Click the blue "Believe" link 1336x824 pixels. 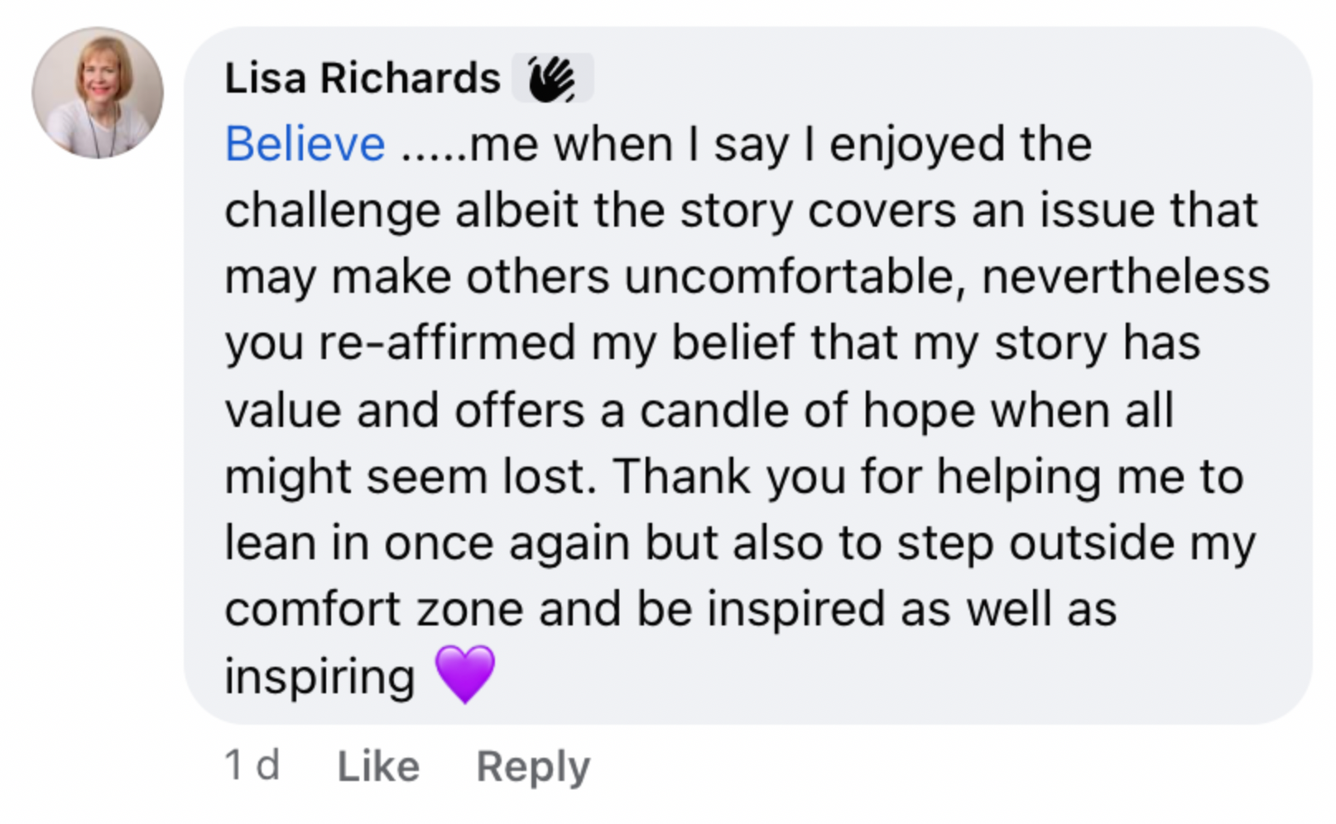click(x=305, y=145)
